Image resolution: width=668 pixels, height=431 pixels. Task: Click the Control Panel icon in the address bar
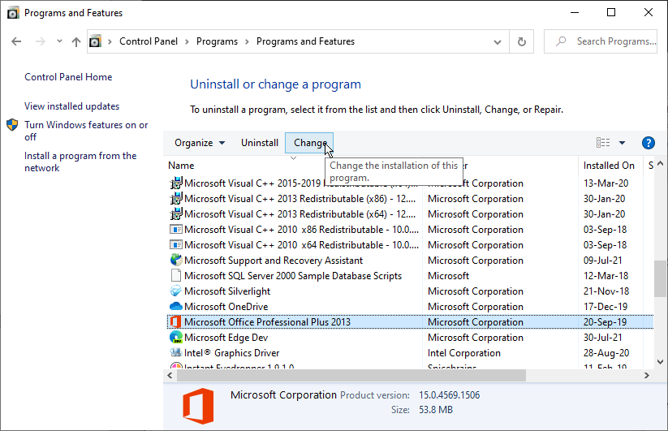pos(95,41)
